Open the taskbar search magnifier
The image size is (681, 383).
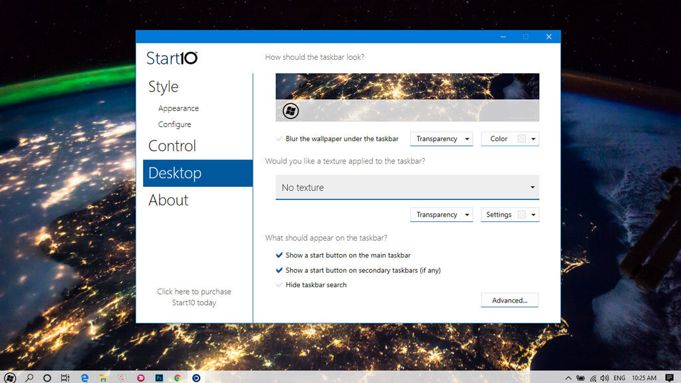[x=29, y=378]
